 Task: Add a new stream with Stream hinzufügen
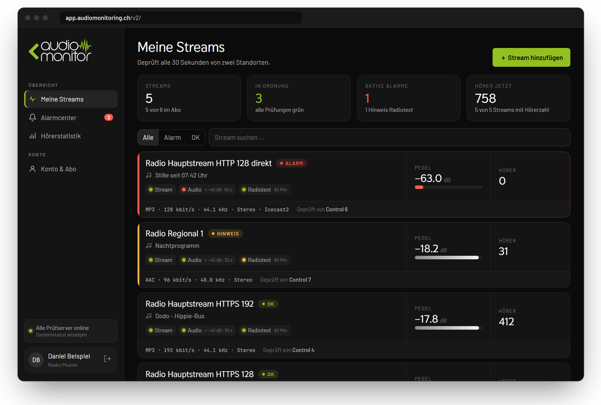(531, 57)
